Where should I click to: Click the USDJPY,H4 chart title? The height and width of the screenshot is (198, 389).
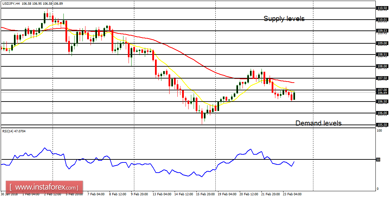click(x=11, y=4)
